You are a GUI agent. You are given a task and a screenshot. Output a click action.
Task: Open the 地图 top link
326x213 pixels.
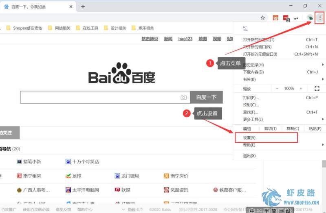203,39
